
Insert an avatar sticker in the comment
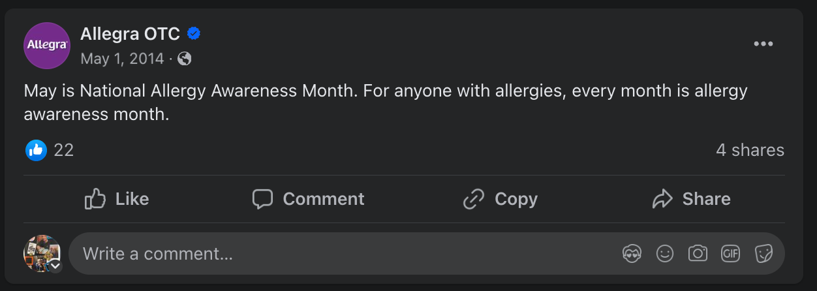tap(632, 253)
